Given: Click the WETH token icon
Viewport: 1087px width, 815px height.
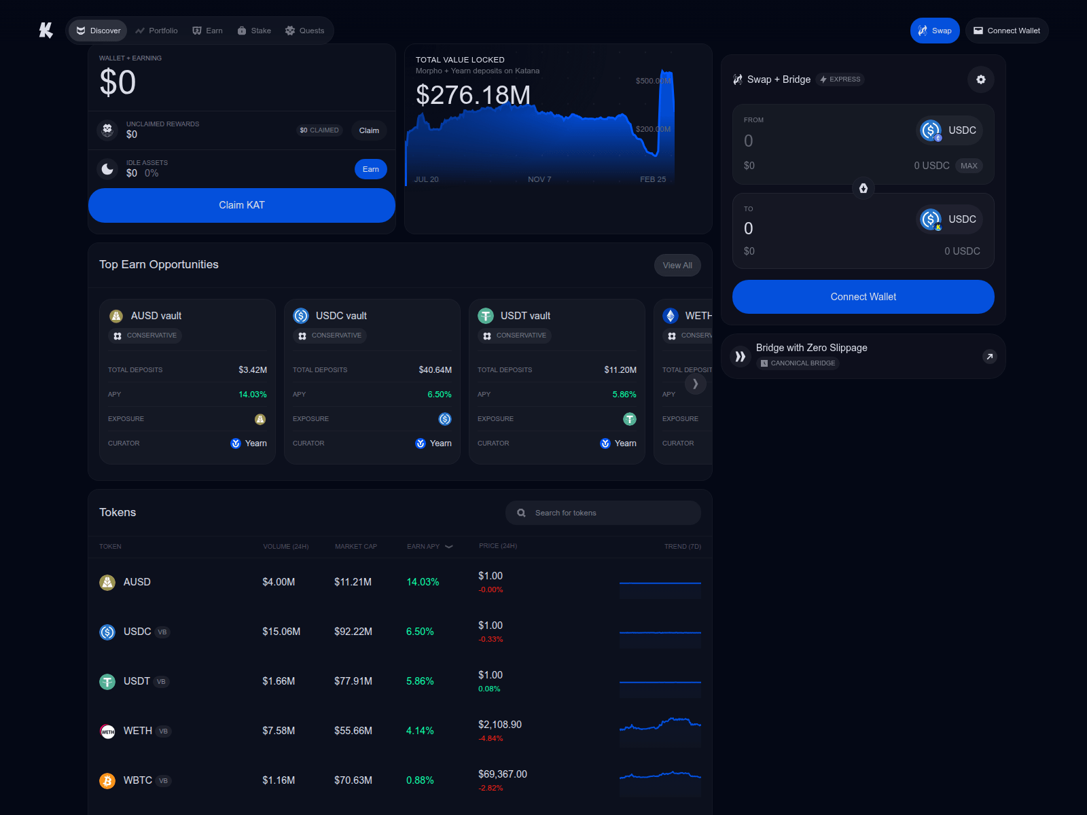Looking at the screenshot, I should [107, 731].
